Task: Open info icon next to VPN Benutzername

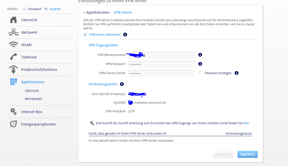Action: [200, 55]
